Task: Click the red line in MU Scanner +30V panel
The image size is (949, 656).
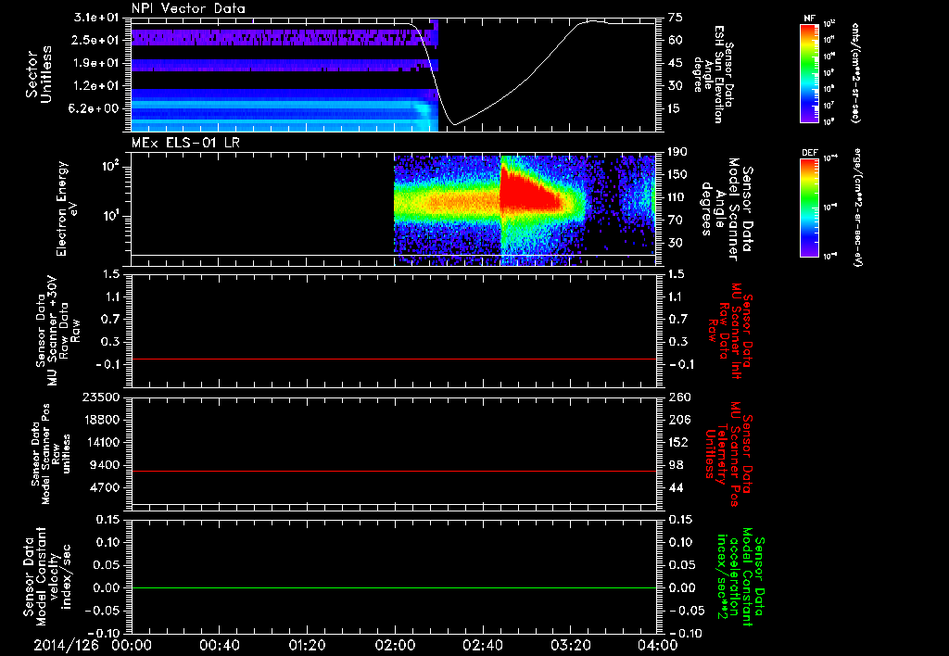Action: tap(394, 359)
